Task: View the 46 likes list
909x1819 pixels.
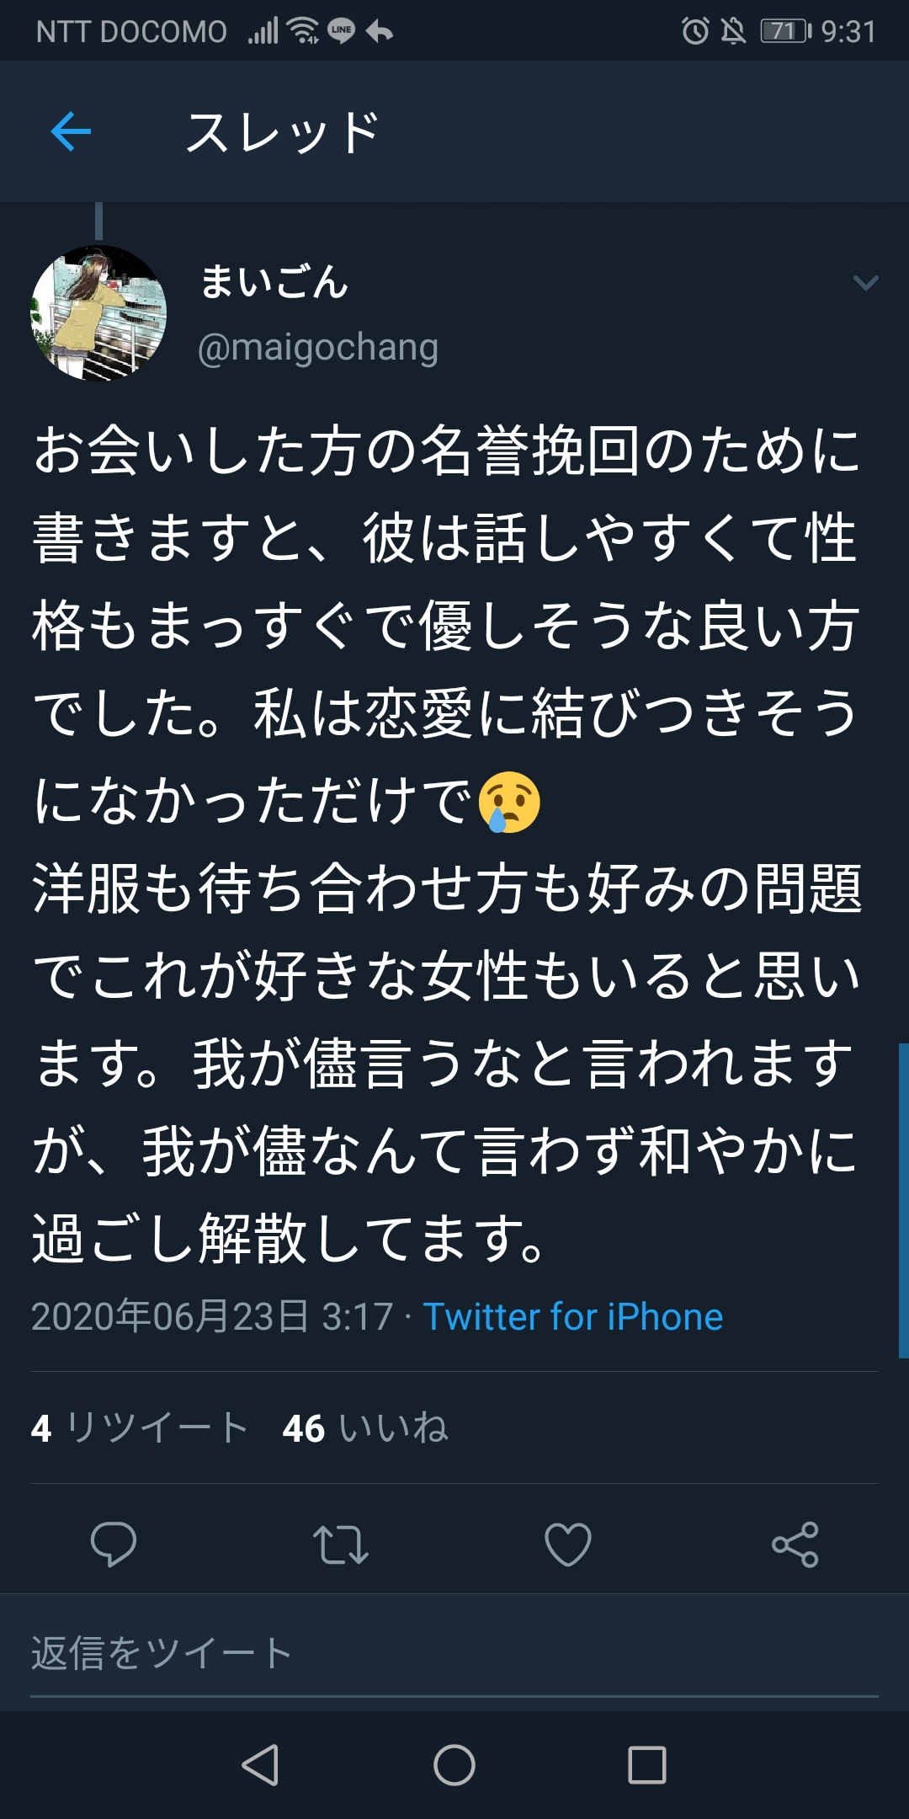Action: pyautogui.click(x=365, y=1428)
